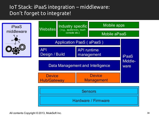159x120 pixels.
Task: Click the Sensors layer bar
Action: (89, 91)
